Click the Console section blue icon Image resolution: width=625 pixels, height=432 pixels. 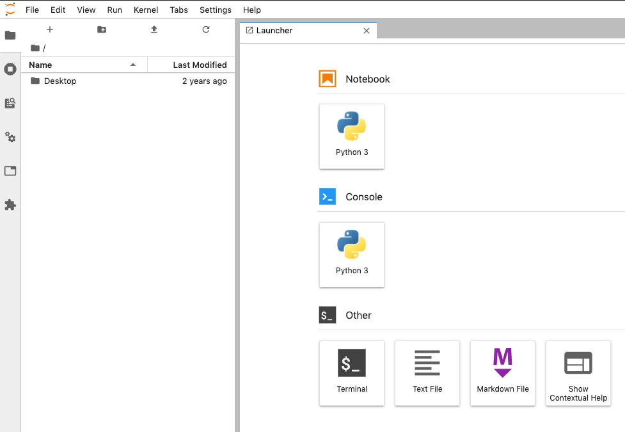(328, 196)
